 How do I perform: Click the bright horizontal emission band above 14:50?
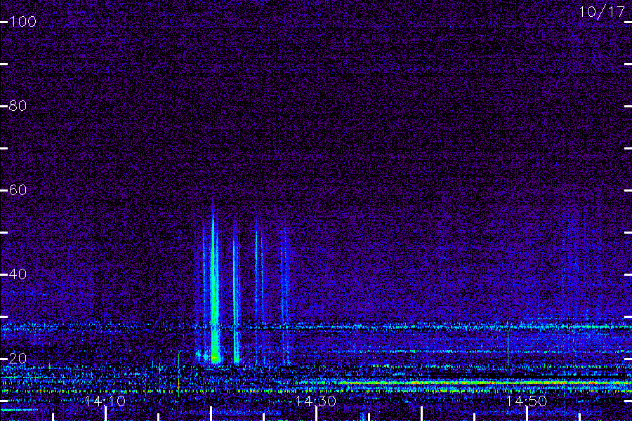[x=484, y=382]
